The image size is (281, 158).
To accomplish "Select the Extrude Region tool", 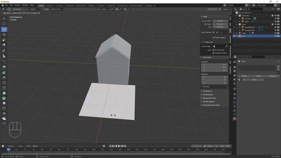I will pyautogui.click(x=4, y=67).
